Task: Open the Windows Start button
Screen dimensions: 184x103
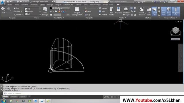Action: (x=4, y=101)
